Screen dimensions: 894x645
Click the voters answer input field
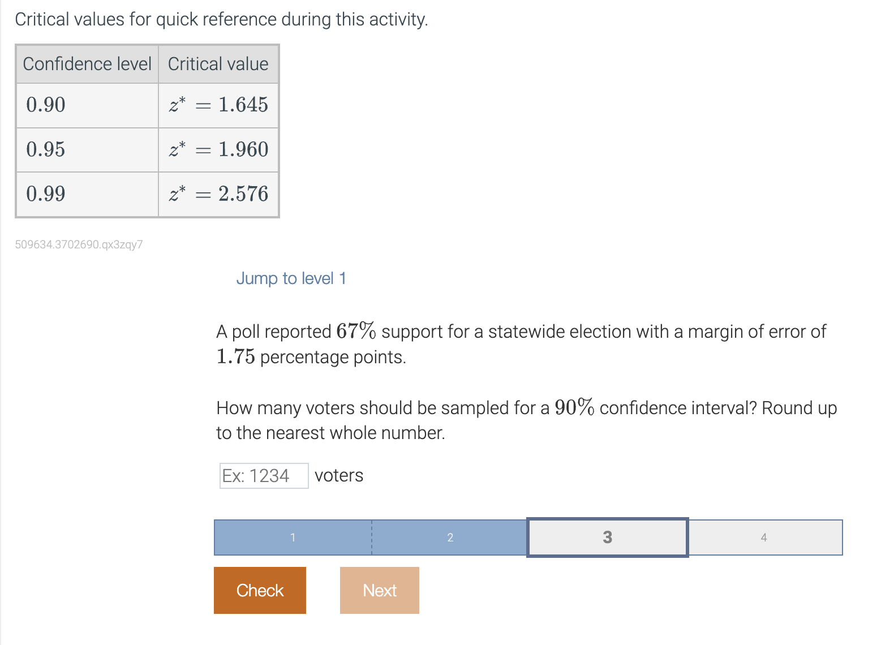click(x=263, y=476)
